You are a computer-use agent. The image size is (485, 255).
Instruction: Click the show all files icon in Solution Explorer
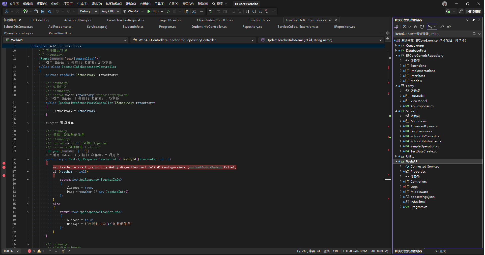(x=422, y=27)
